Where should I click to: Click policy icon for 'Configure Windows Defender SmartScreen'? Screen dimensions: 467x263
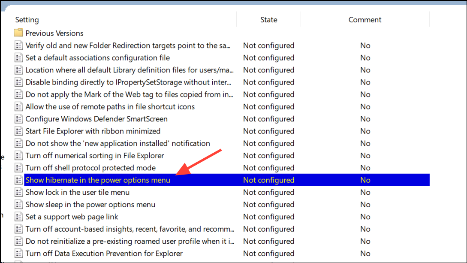click(18, 118)
